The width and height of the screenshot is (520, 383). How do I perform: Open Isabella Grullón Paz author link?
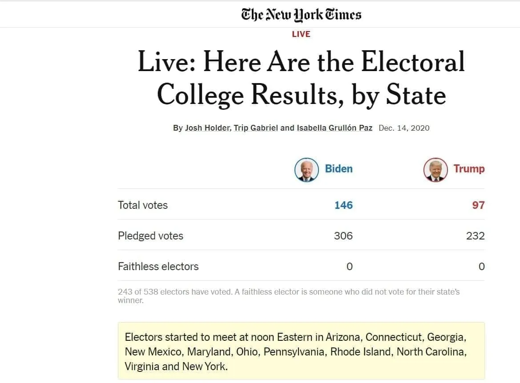pos(335,128)
